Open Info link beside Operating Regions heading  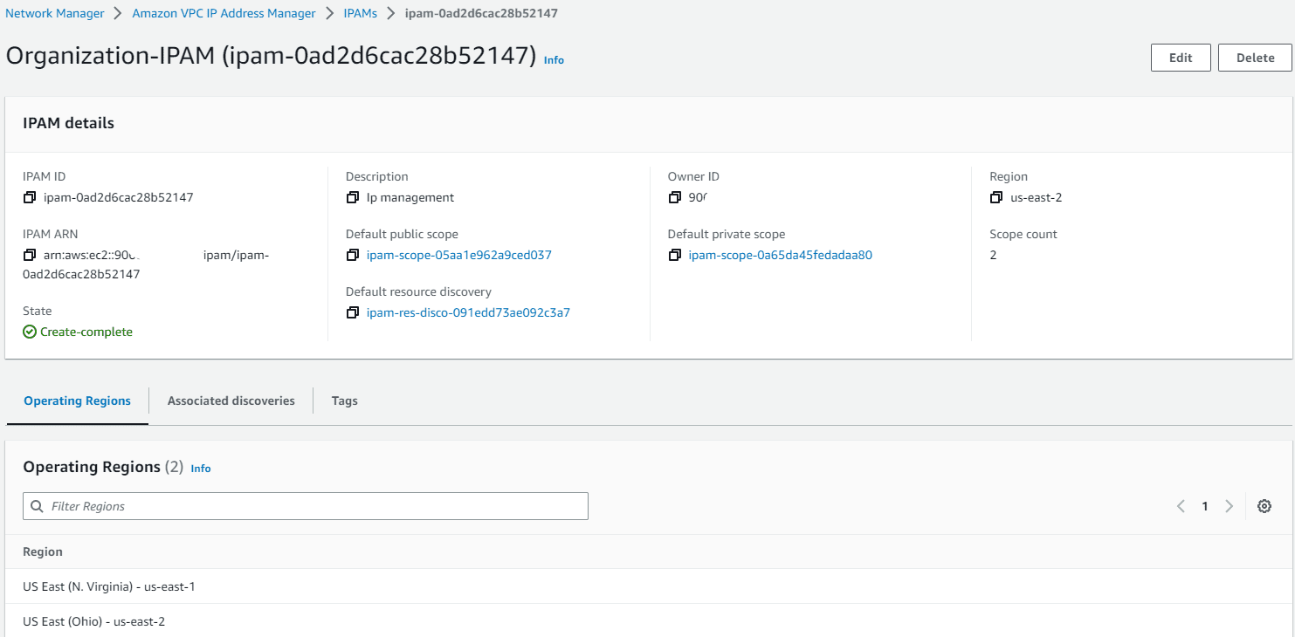click(201, 469)
